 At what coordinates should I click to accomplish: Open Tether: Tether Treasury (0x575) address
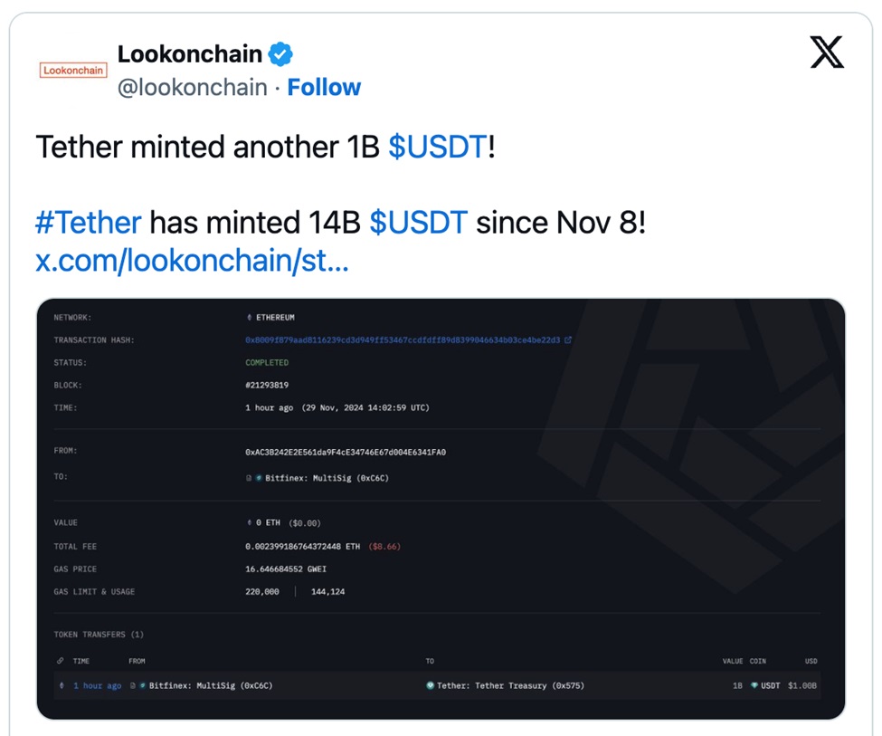[510, 685]
